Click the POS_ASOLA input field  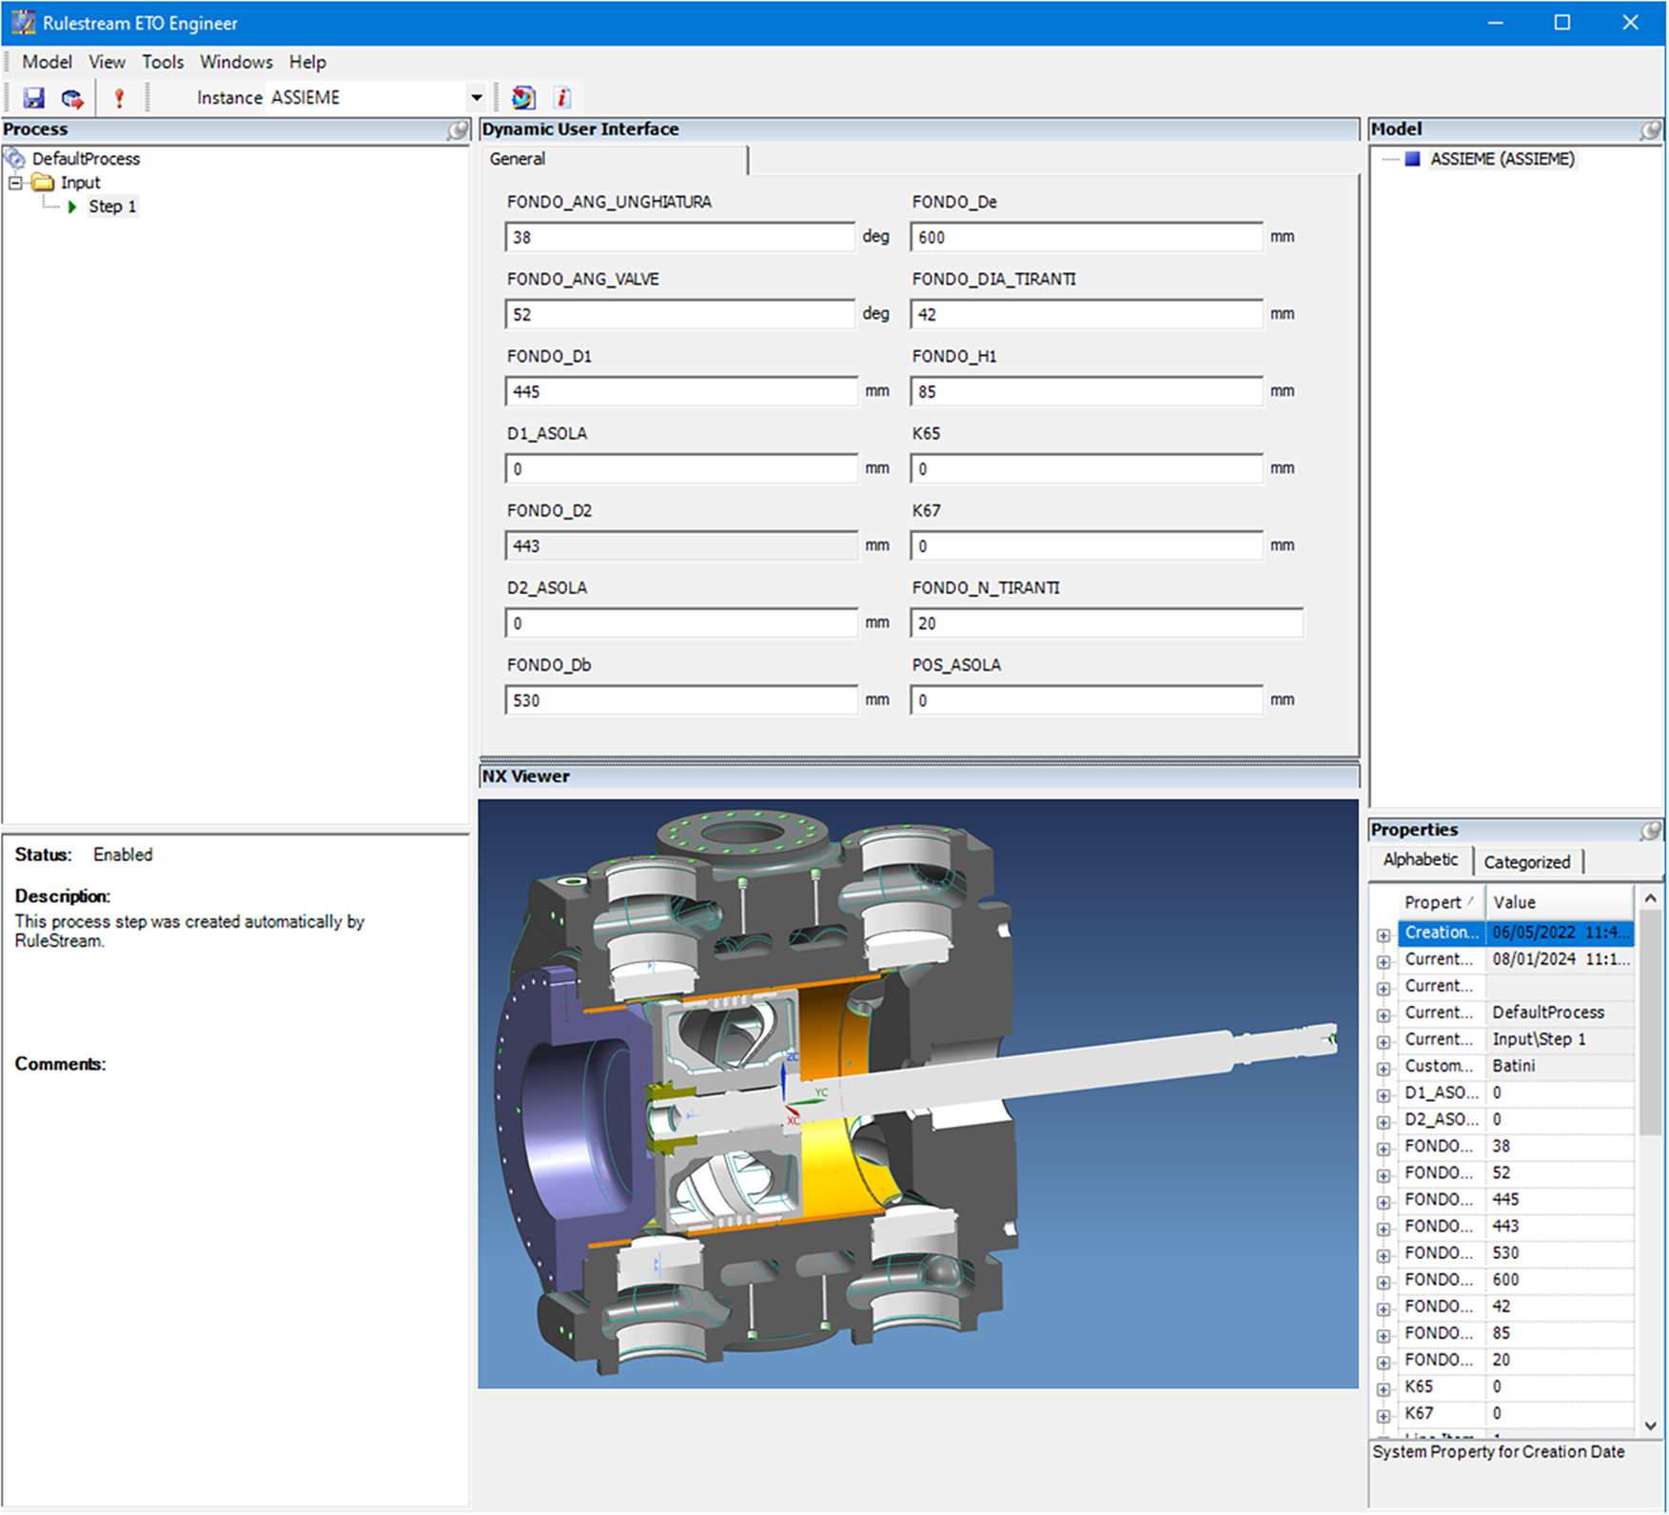click(1087, 700)
